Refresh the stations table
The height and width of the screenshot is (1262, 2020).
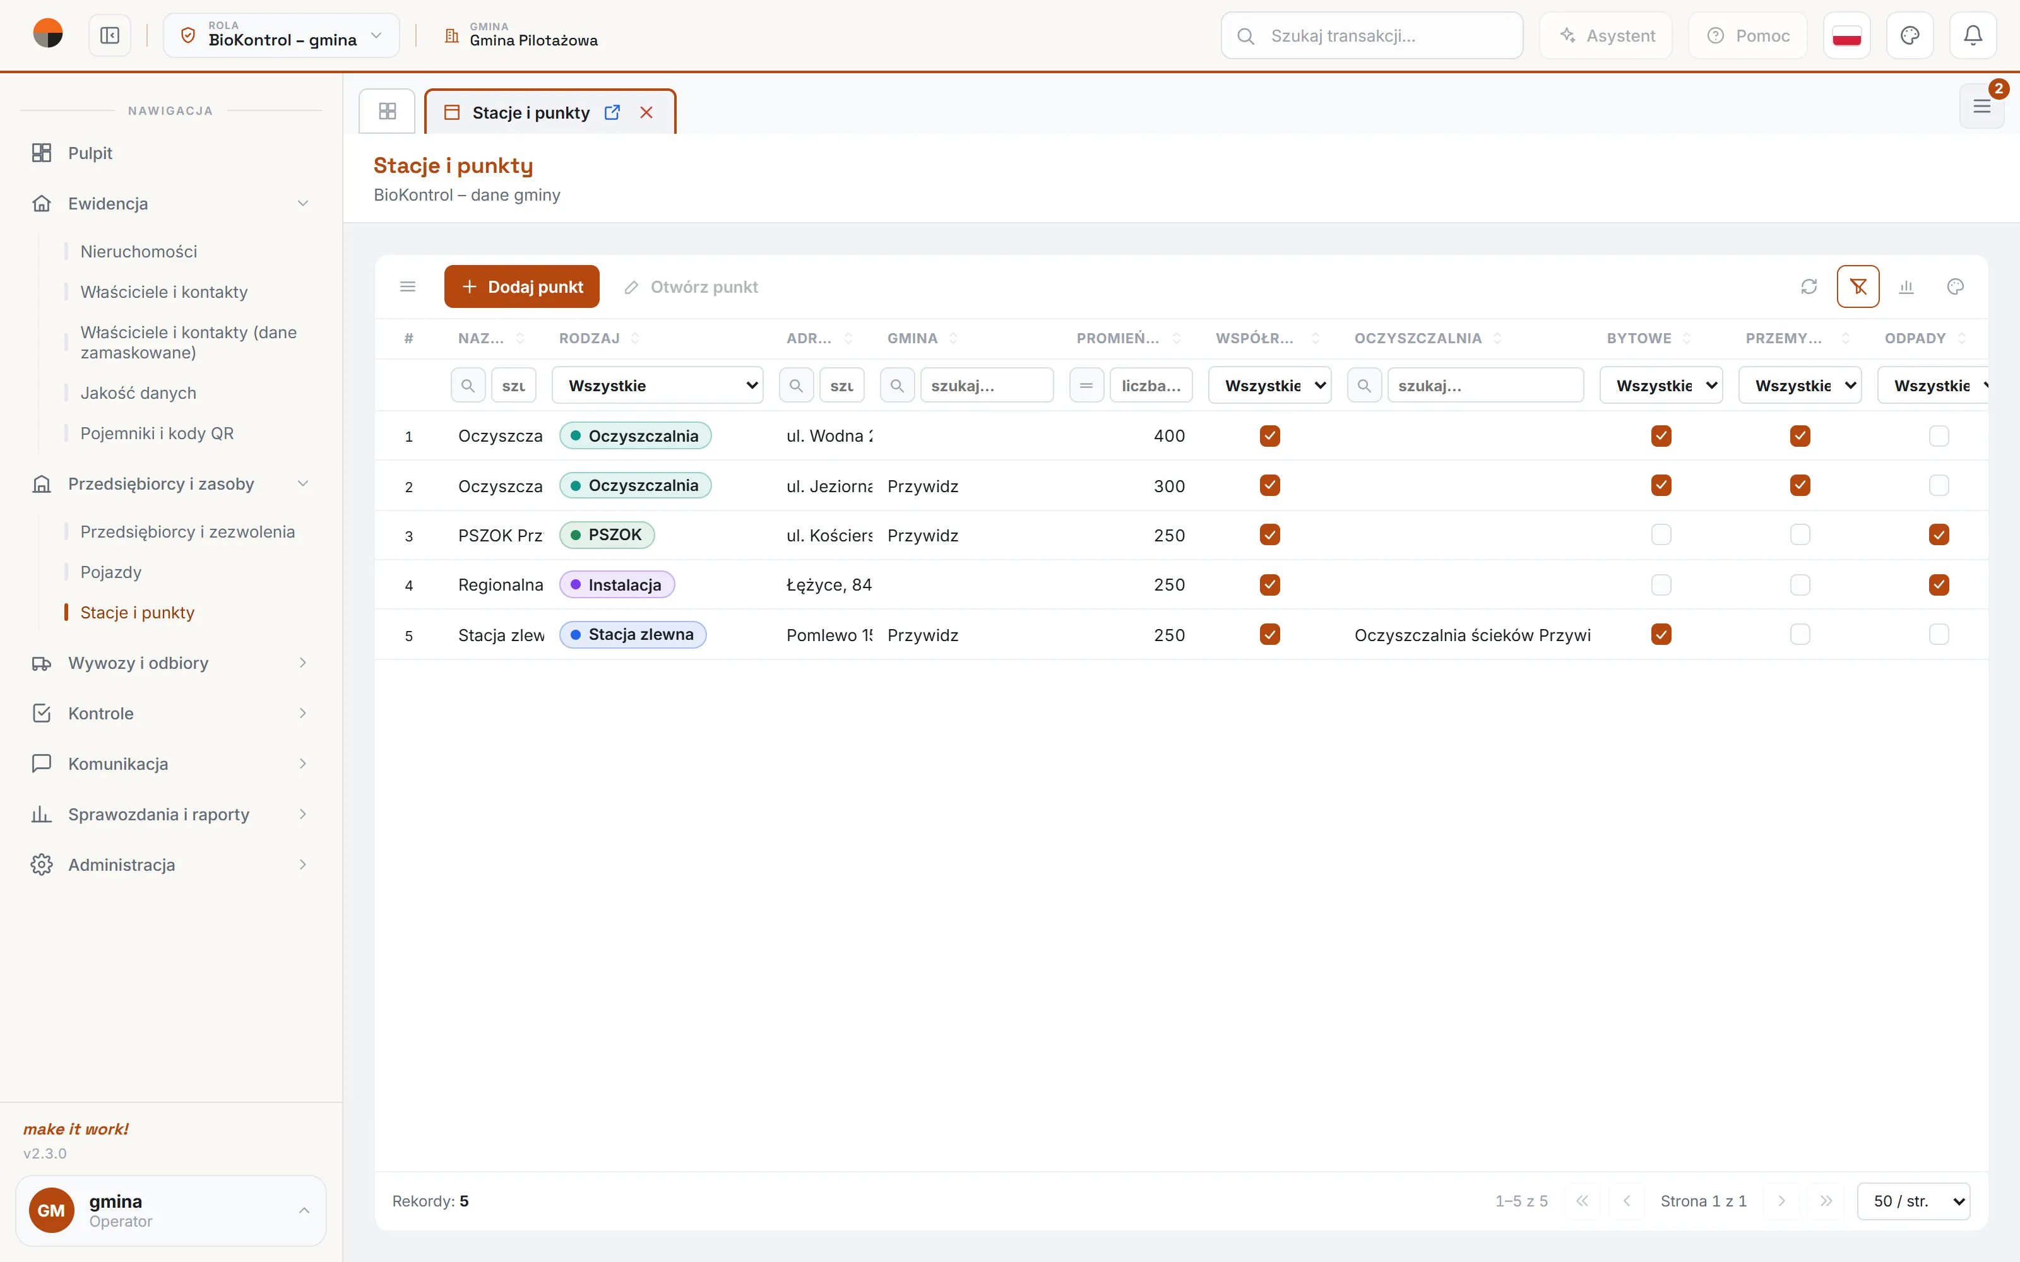[x=1809, y=286]
